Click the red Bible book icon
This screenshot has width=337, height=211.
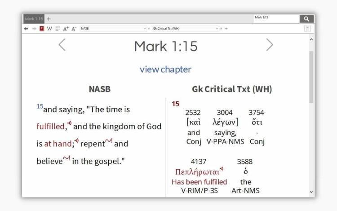point(42,28)
